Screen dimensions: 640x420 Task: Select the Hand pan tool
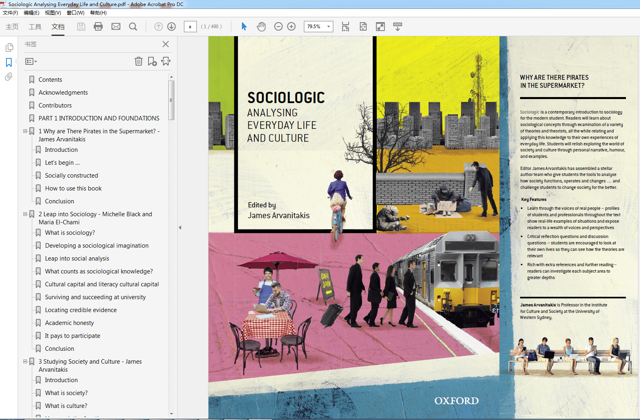tap(261, 27)
